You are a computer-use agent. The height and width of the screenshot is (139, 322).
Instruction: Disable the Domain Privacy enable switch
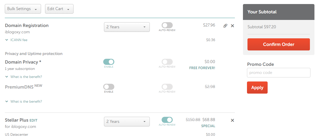click(109, 62)
